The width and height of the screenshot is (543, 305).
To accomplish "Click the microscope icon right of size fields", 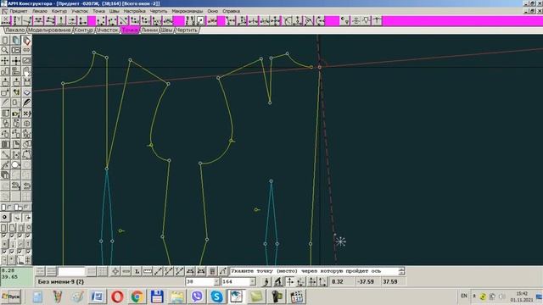I will click(x=278, y=282).
